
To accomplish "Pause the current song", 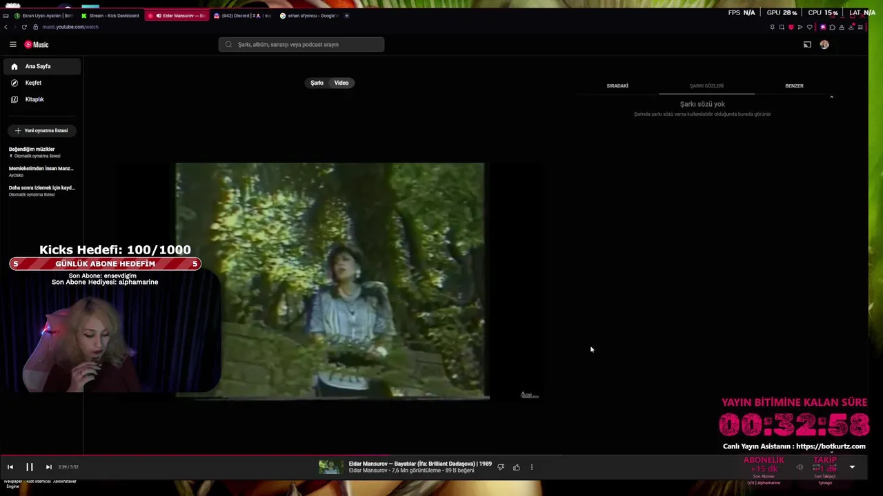I will (30, 467).
